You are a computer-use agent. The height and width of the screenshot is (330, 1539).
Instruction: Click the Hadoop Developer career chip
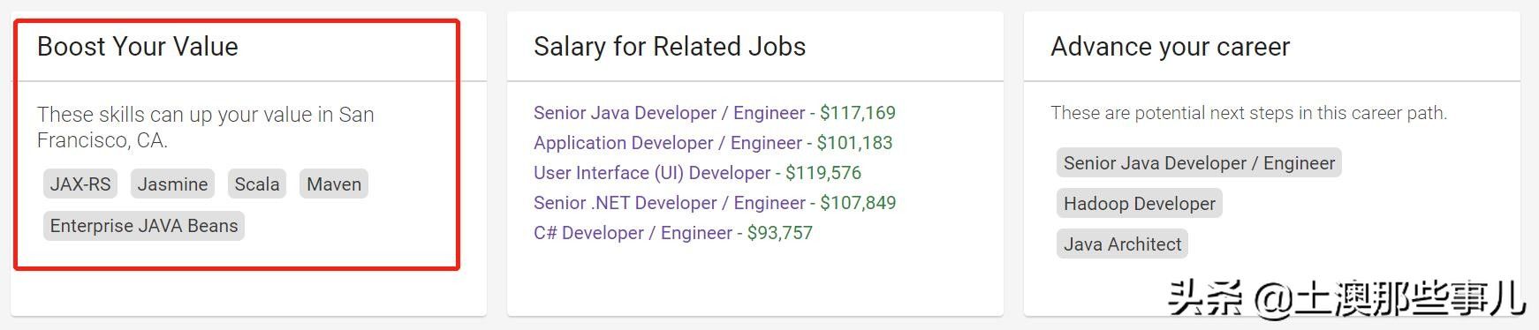(1140, 204)
